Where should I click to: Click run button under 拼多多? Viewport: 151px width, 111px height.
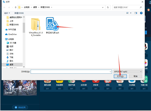[96, 88]
